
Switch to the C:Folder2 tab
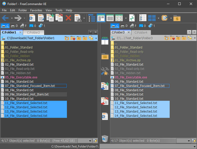click(x=33, y=33)
